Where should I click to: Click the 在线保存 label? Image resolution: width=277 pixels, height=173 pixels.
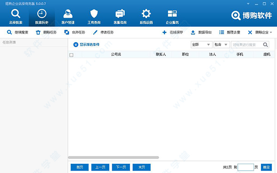coord(176,32)
